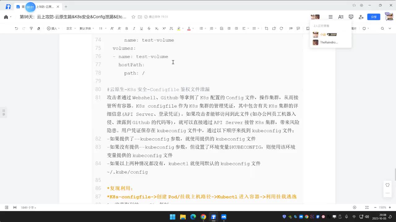Open font color dropdown arrow
The height and width of the screenshot is (222, 396).
pos(193,28)
